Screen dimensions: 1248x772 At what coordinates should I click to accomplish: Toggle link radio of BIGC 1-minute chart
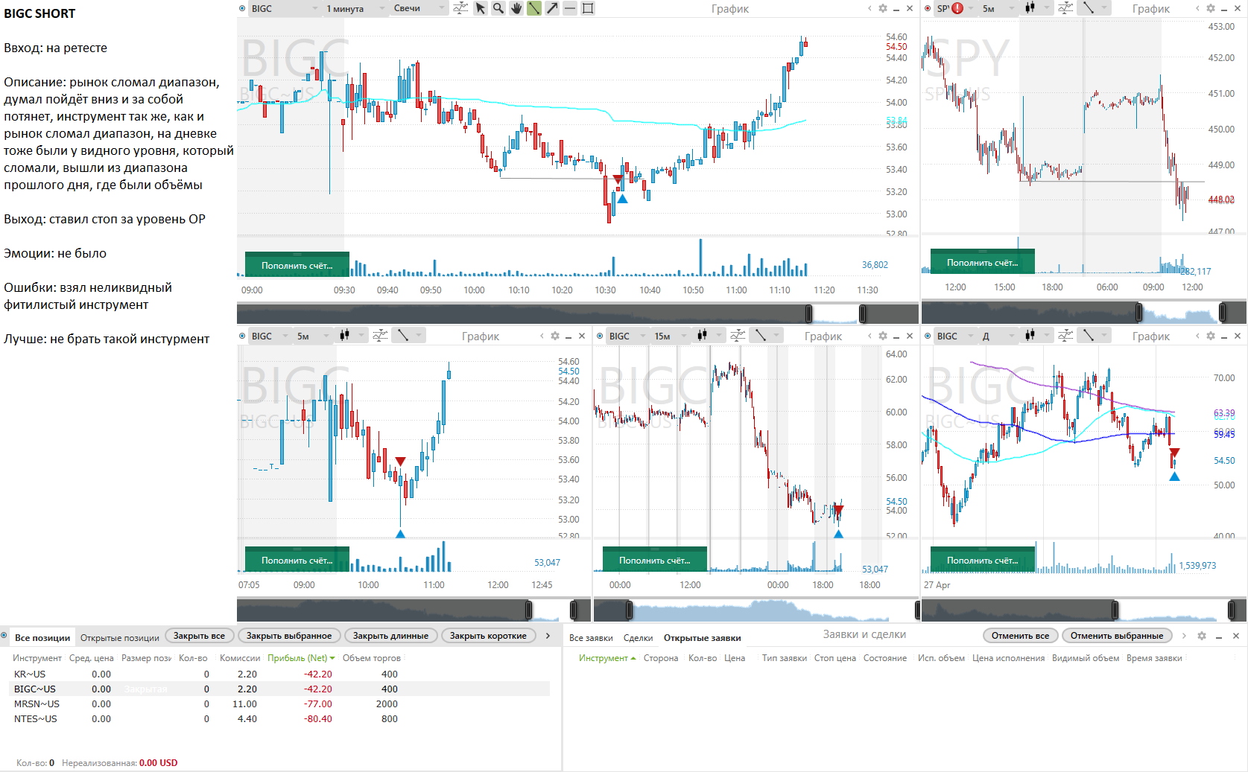[x=242, y=8]
